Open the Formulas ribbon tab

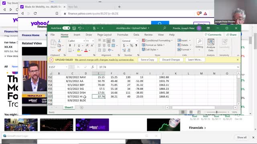pos(122,35)
